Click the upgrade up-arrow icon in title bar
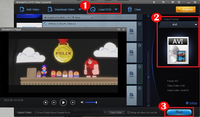Viewport: 200px width, 117px height. pos(154,2)
